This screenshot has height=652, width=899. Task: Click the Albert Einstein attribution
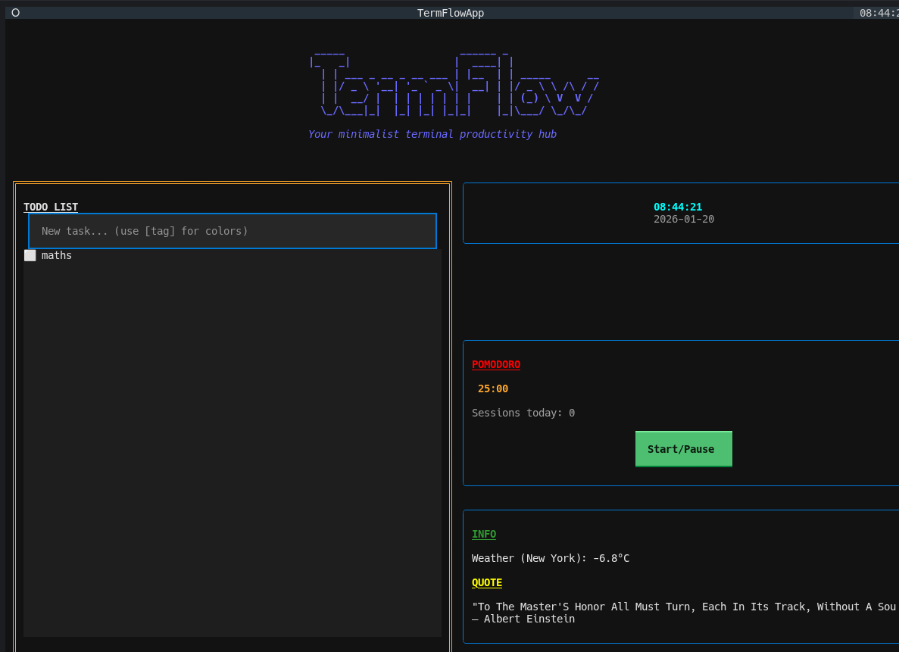523,619
